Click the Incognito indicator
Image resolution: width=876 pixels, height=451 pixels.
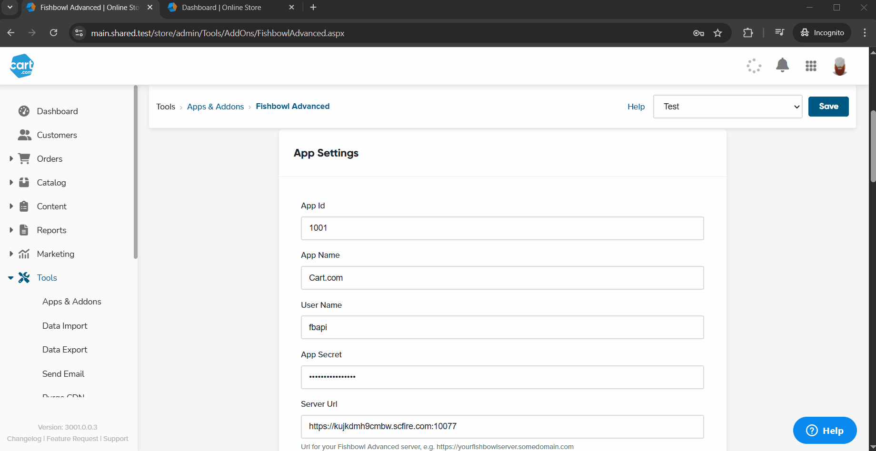pos(822,33)
